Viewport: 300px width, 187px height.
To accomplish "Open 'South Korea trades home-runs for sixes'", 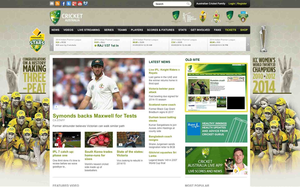I will coord(98,155).
